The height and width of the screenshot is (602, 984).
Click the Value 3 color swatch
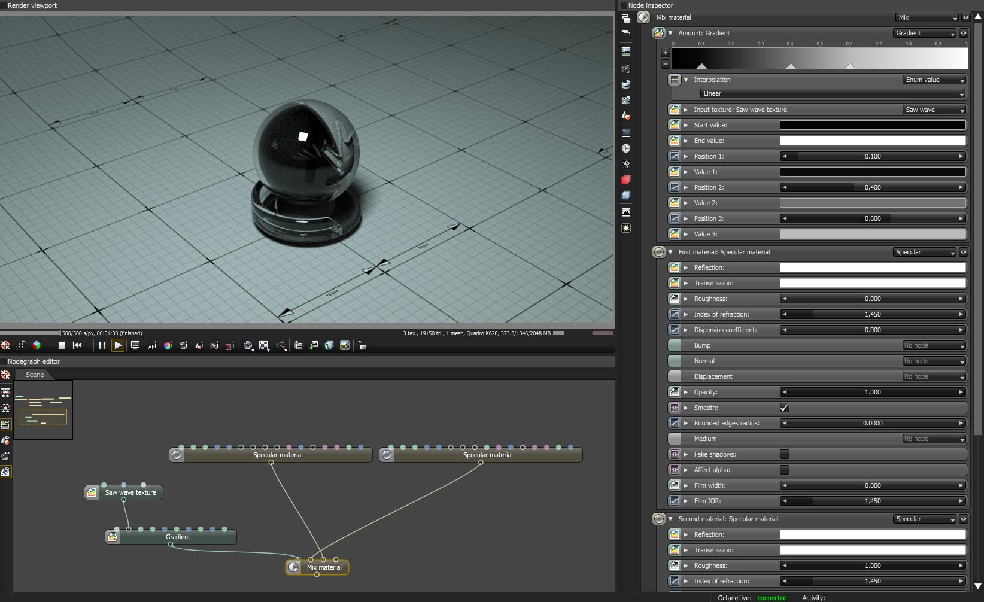[x=873, y=234]
